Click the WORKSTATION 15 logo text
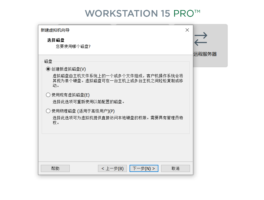Screen dimensions: 264x200 (x=128, y=13)
